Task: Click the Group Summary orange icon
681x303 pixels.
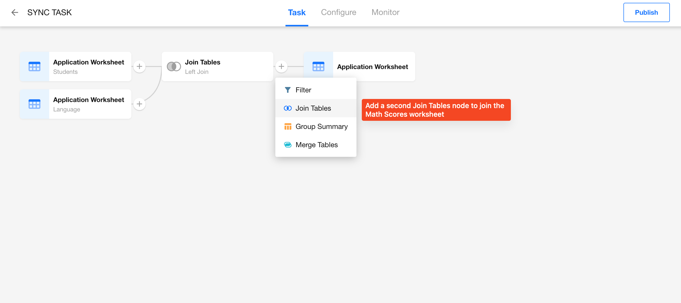Action: click(287, 126)
